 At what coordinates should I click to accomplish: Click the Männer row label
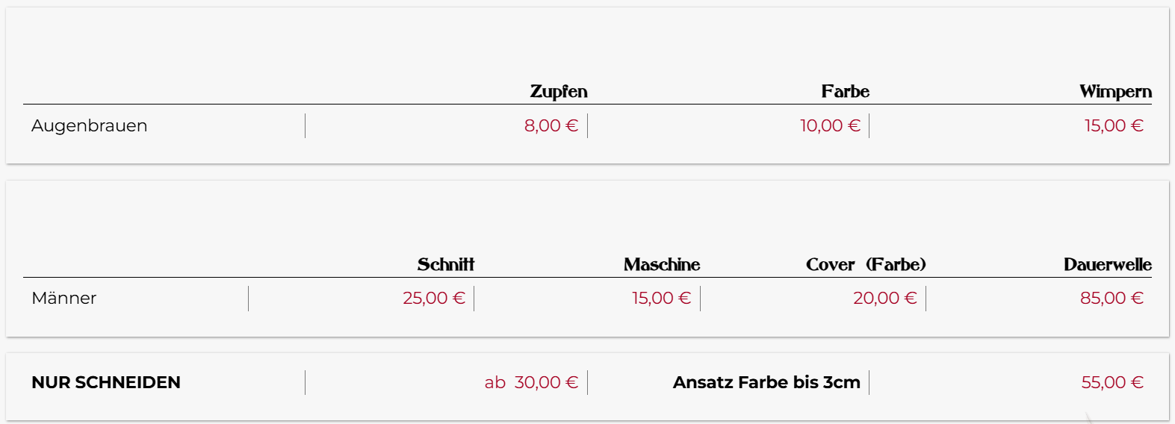(x=64, y=298)
